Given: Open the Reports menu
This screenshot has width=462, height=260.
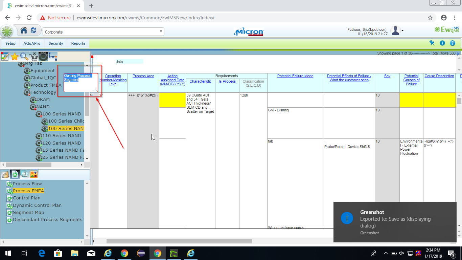Looking at the screenshot, I should tap(78, 43).
